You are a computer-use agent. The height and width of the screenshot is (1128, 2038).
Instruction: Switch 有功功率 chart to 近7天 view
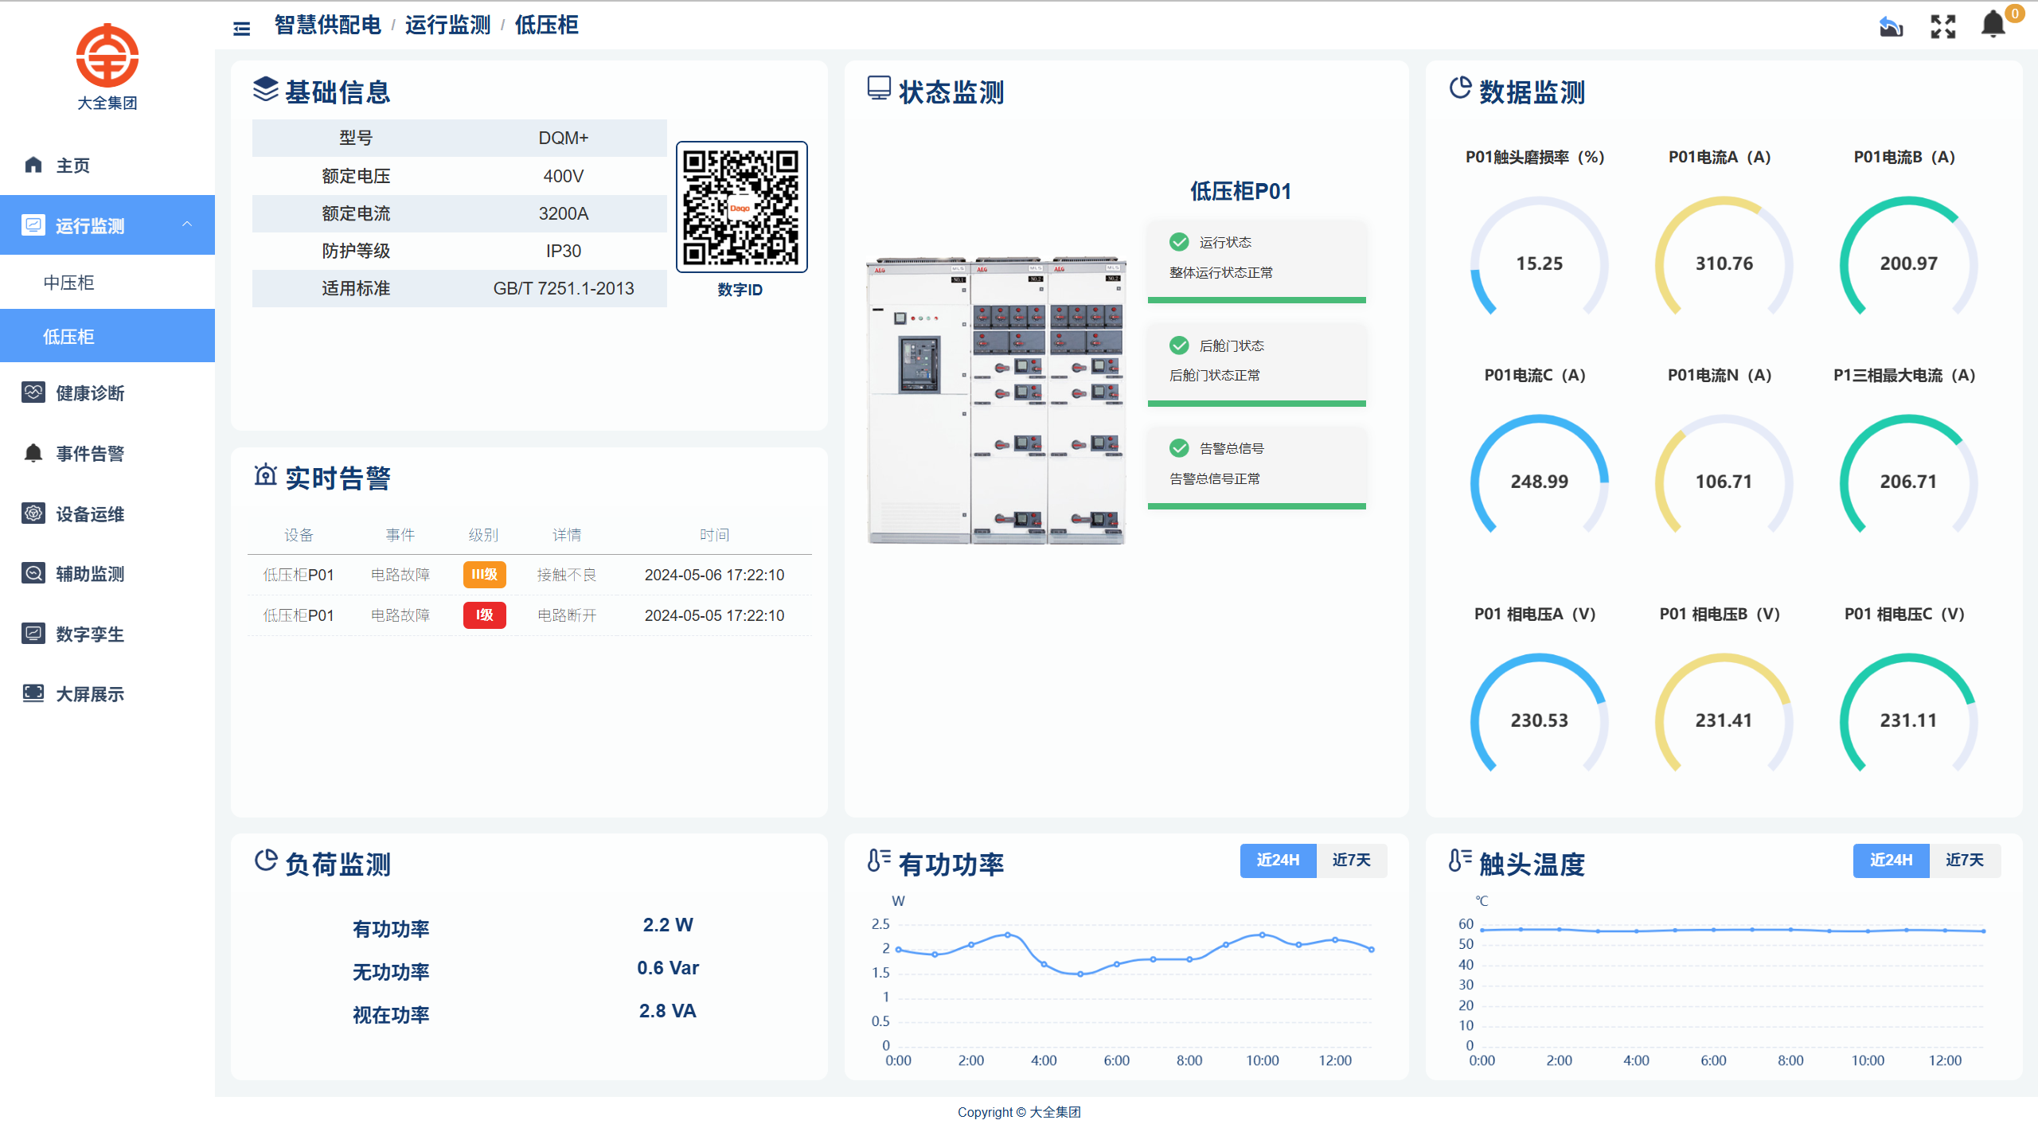(x=1352, y=861)
